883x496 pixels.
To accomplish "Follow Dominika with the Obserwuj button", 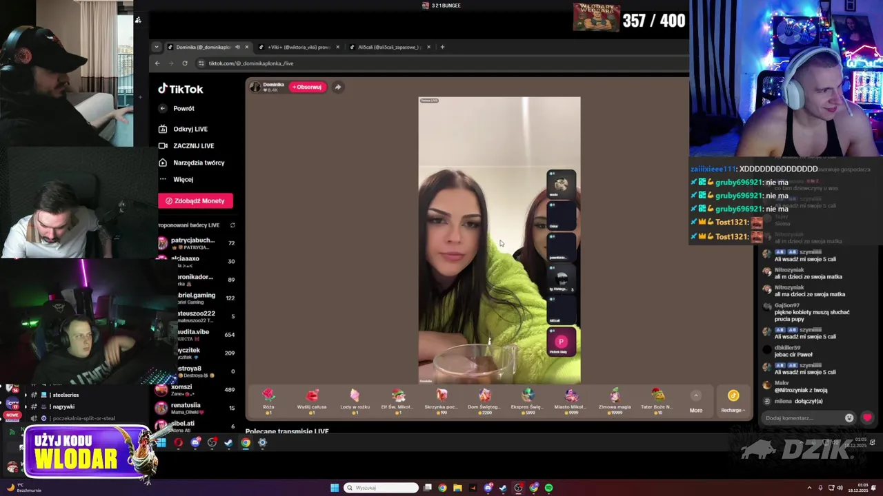I will pyautogui.click(x=307, y=87).
